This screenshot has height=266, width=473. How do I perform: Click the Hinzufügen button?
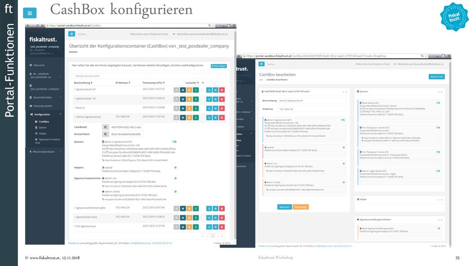(x=218, y=66)
